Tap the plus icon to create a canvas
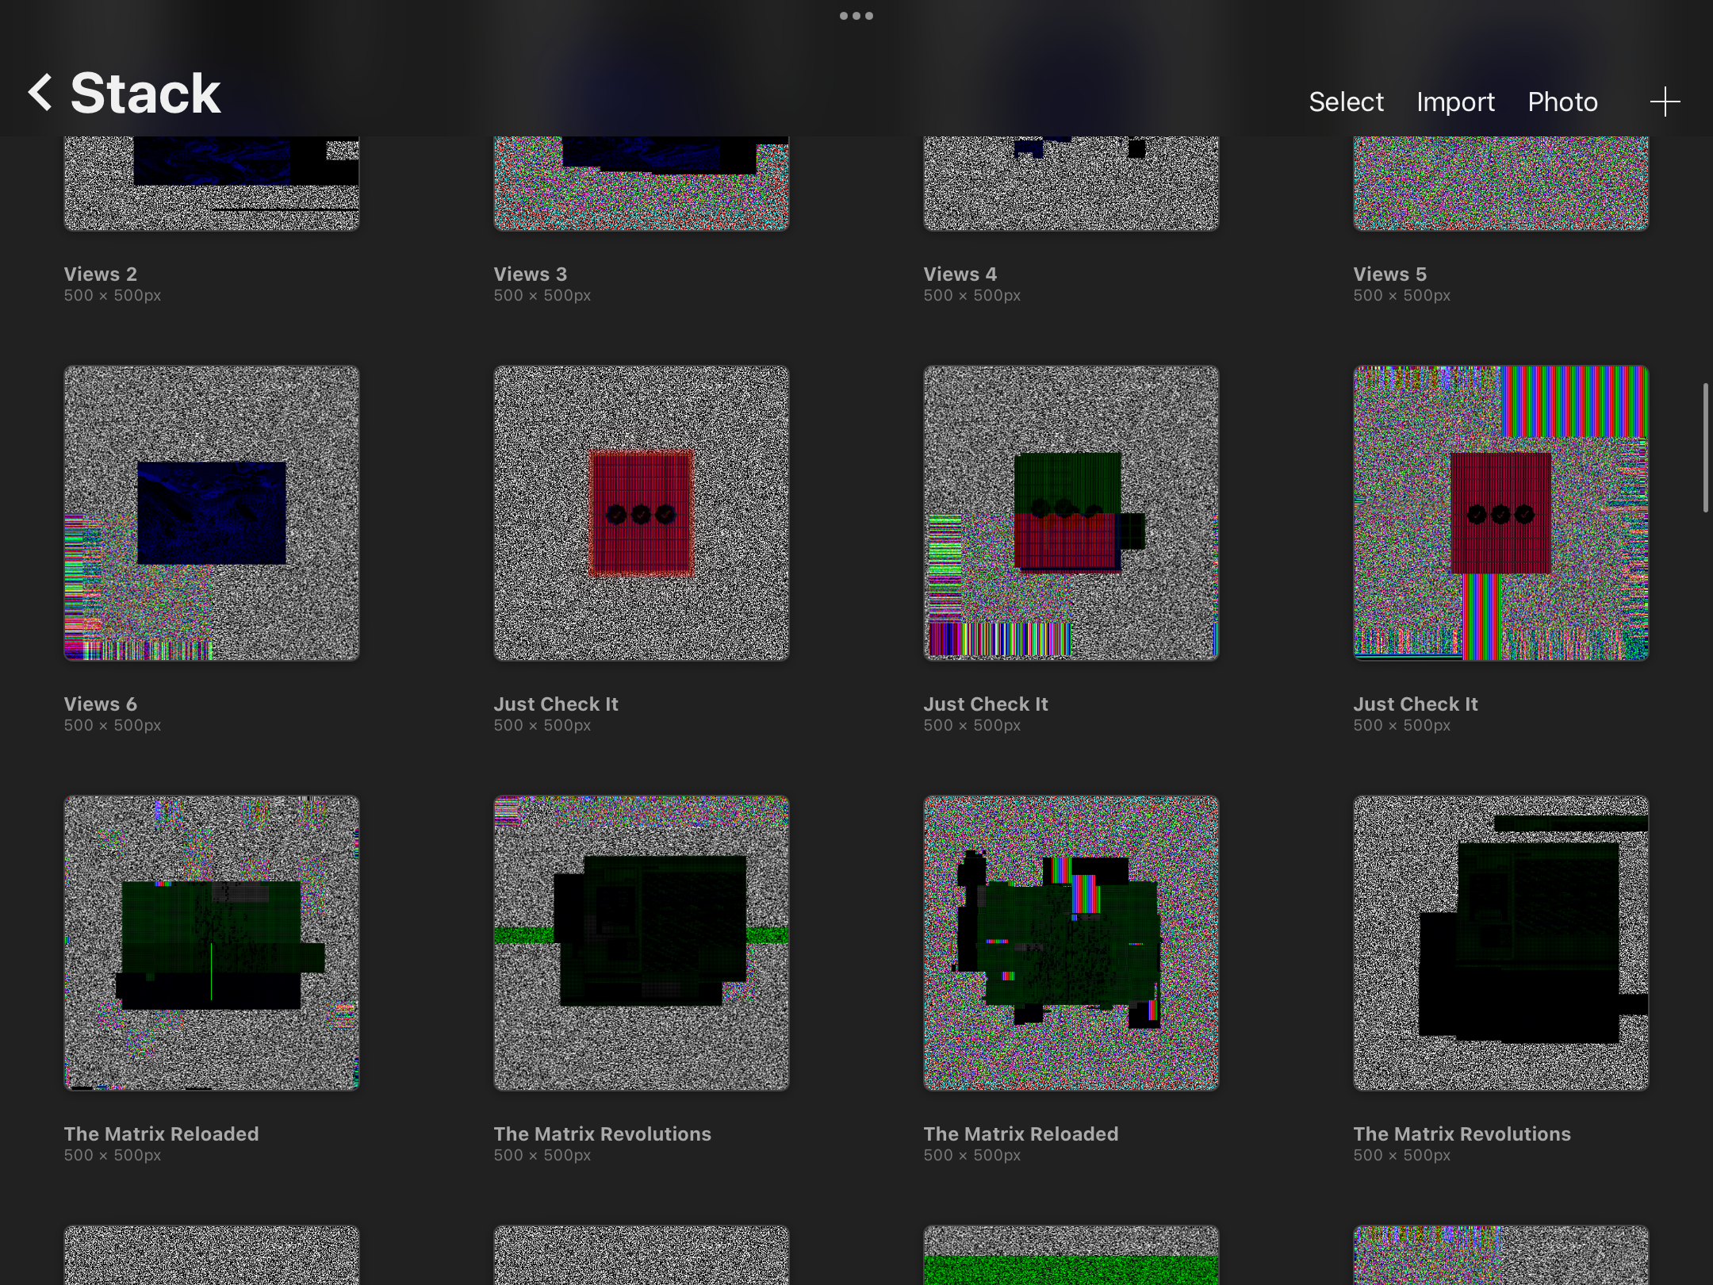Viewport: 1713px width, 1285px height. coord(1665,102)
